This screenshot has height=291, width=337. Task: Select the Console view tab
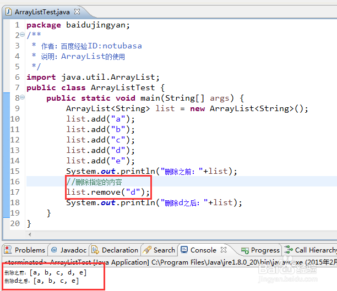pos(203,250)
